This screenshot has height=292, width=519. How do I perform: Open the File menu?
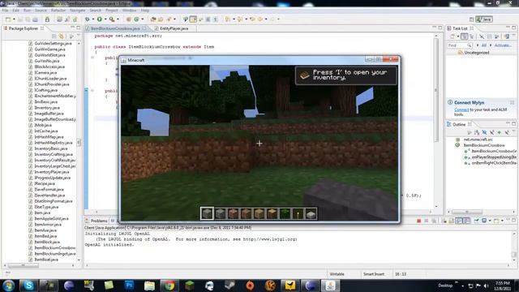tap(6, 11)
